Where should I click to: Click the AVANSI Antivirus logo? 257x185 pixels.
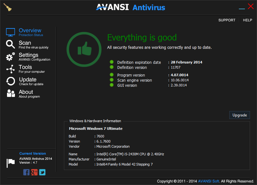(x=130, y=7)
